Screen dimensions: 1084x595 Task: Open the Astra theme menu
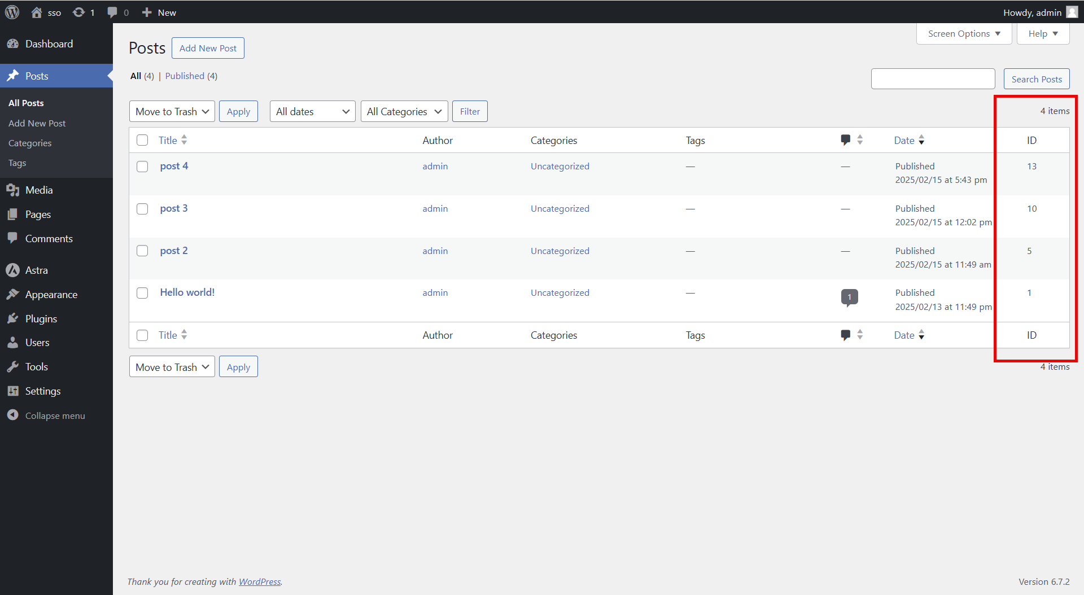pyautogui.click(x=36, y=270)
